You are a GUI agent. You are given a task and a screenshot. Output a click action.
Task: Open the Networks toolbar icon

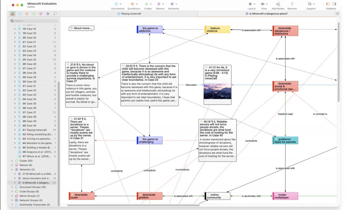coord(172,4)
